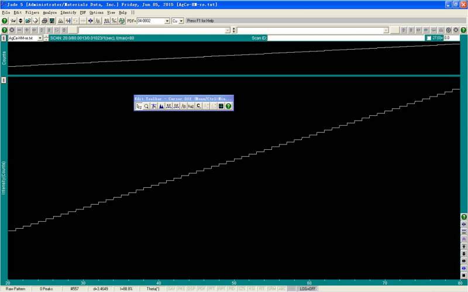Click the vertical double-arrow icon on right panel
The width and height of the screenshot is (468, 292).
click(x=464, y=254)
